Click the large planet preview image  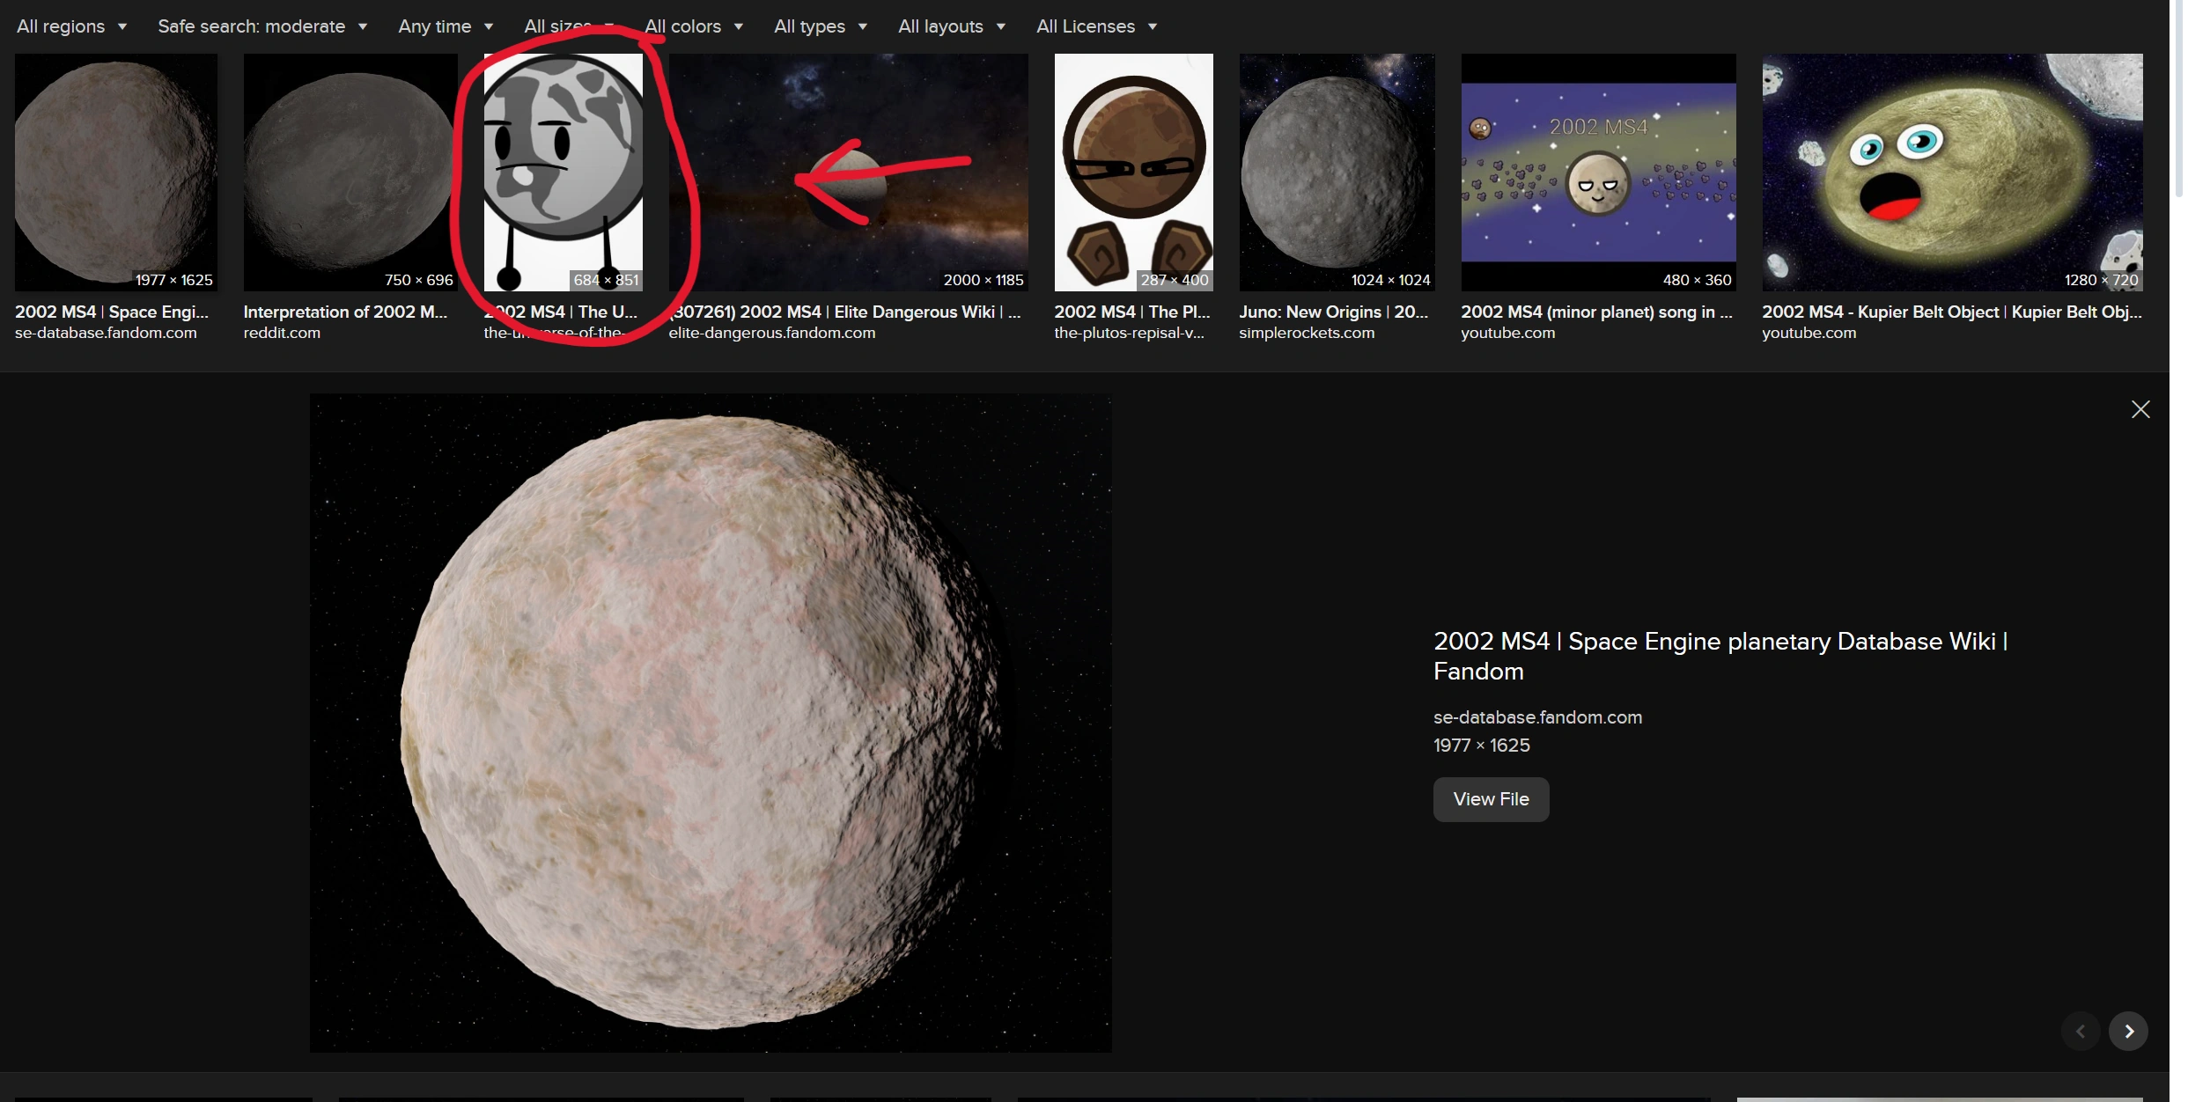point(710,722)
